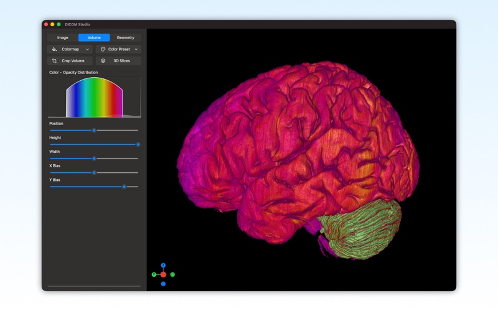
Task: Click the crop icon beside Crop Volume
Action: click(54, 60)
